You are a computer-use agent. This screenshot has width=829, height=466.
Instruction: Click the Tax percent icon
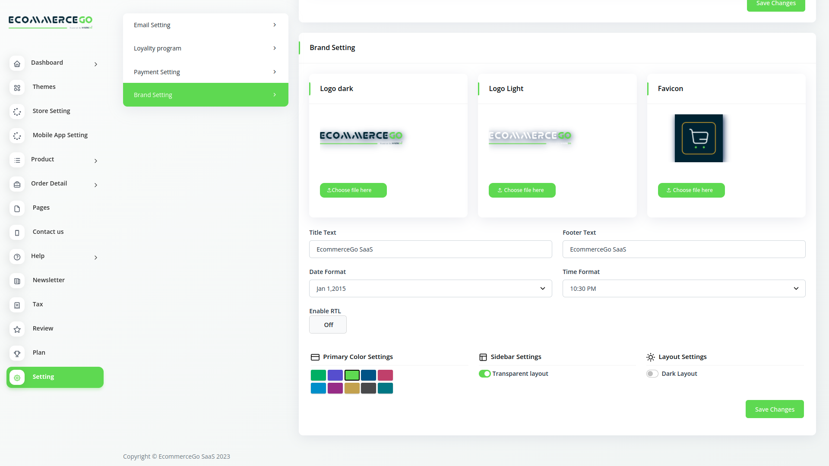17,305
